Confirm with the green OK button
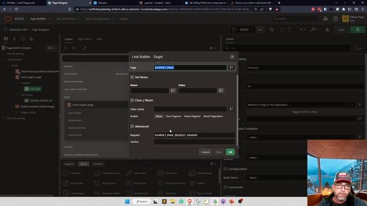The height and width of the screenshot is (206, 367). point(231,152)
